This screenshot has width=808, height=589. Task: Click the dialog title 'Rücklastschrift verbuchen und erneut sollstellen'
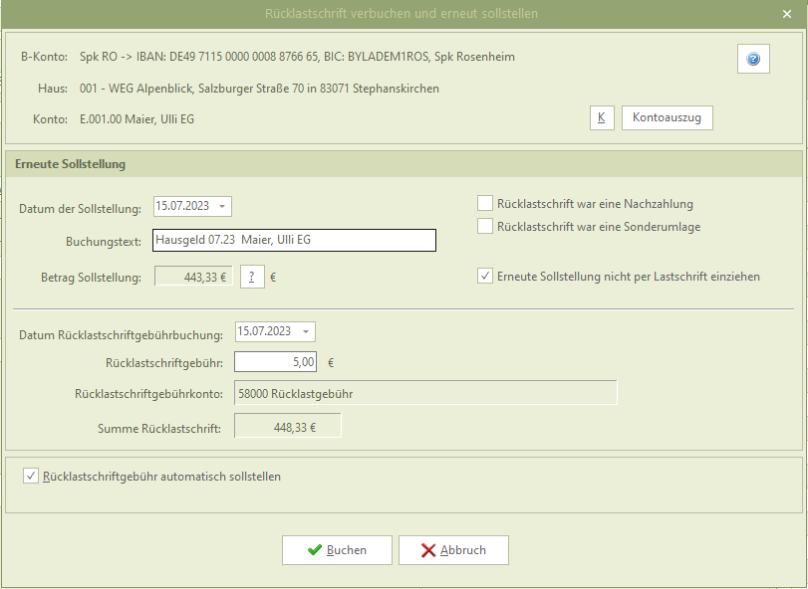(402, 14)
